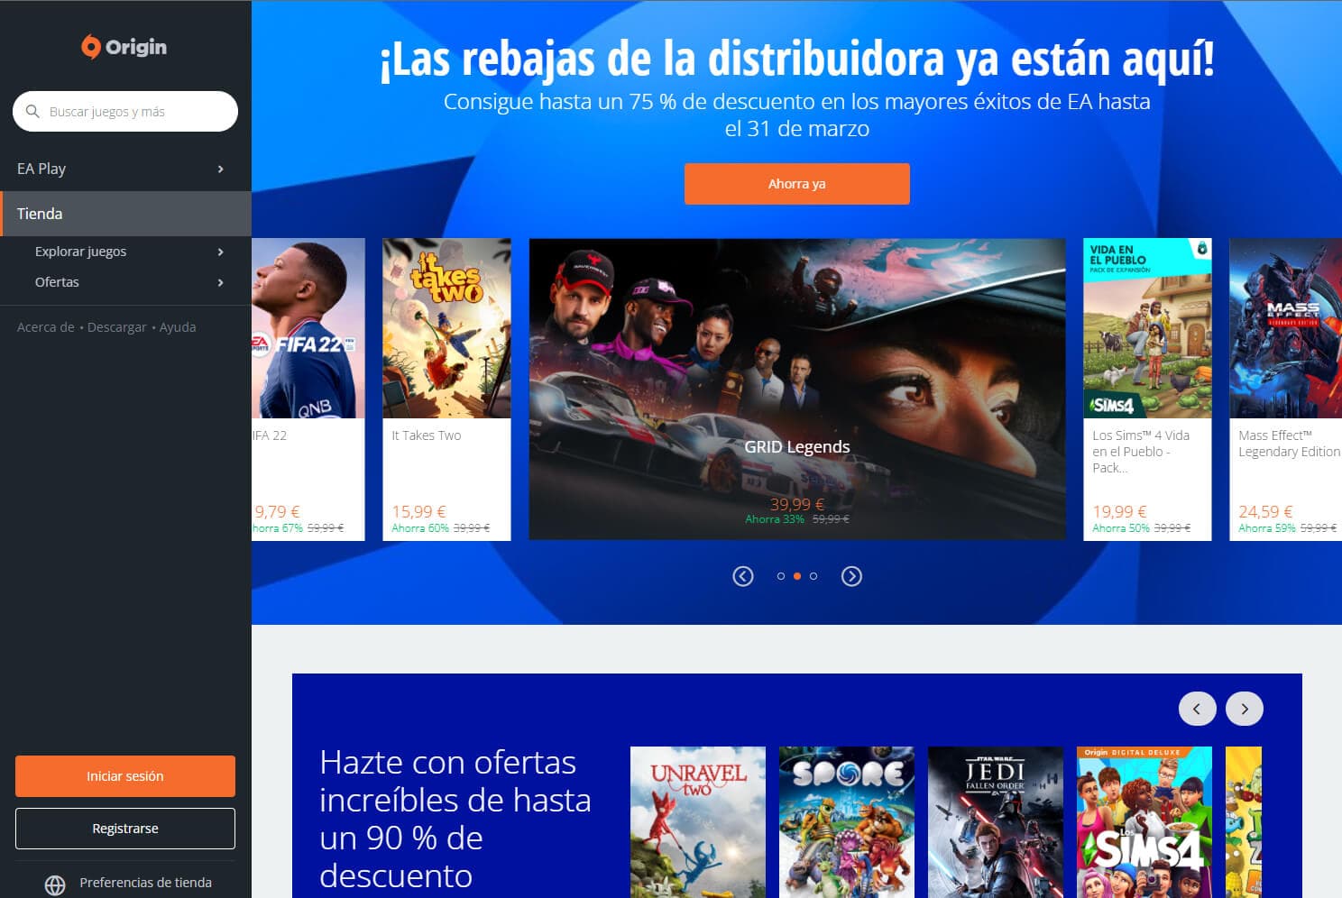The width and height of the screenshot is (1342, 898).
Task: Click the Registrarse button
Action: 124,828
